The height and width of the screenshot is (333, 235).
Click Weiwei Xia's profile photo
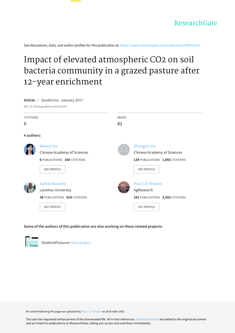point(30,150)
